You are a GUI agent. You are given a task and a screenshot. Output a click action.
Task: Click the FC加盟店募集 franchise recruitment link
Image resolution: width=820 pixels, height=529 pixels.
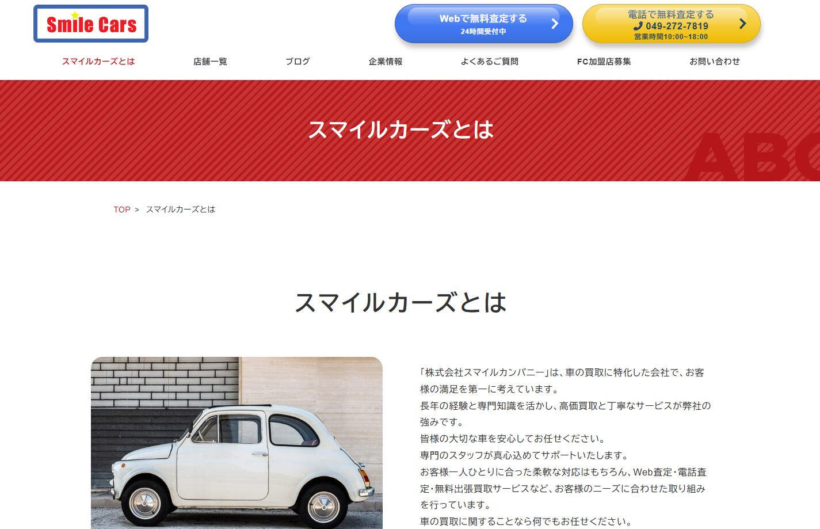click(604, 61)
